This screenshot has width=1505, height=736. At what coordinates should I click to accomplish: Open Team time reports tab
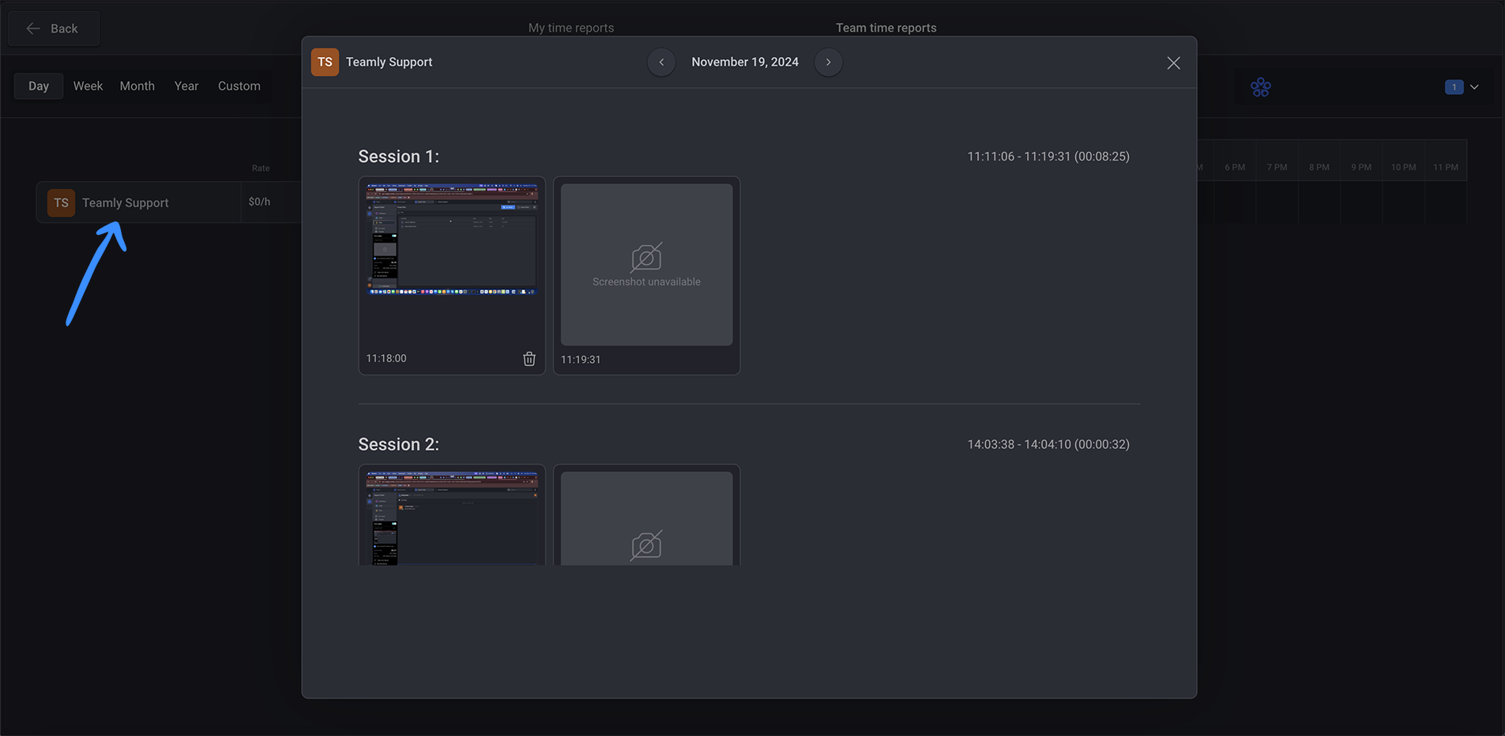886,28
